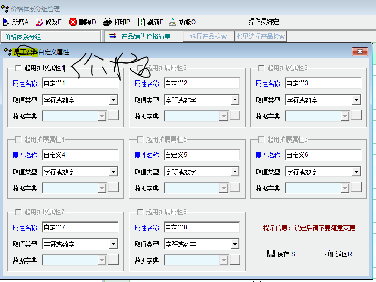Click the 新增A add icon in toolbar

tap(6, 22)
